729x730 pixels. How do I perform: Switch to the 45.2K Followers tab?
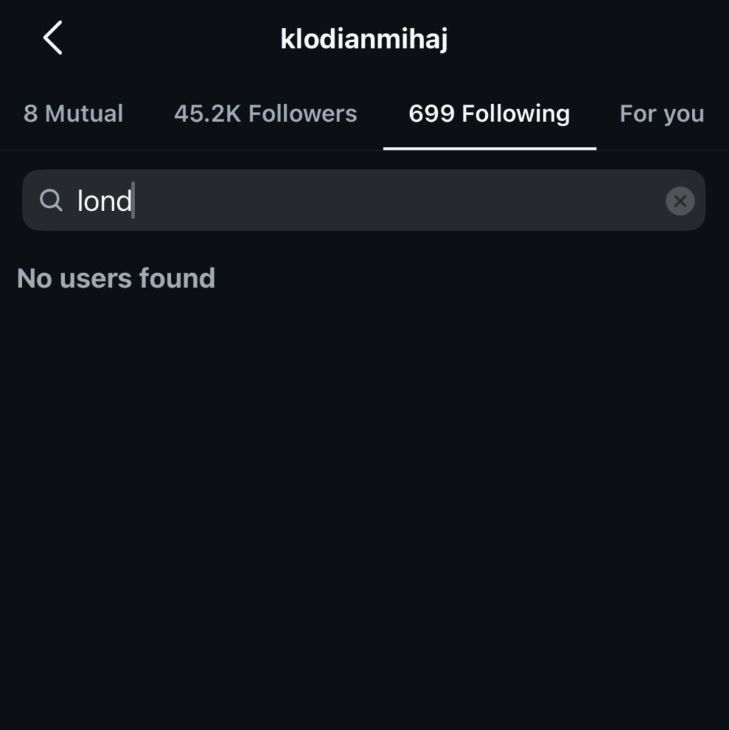click(x=265, y=114)
